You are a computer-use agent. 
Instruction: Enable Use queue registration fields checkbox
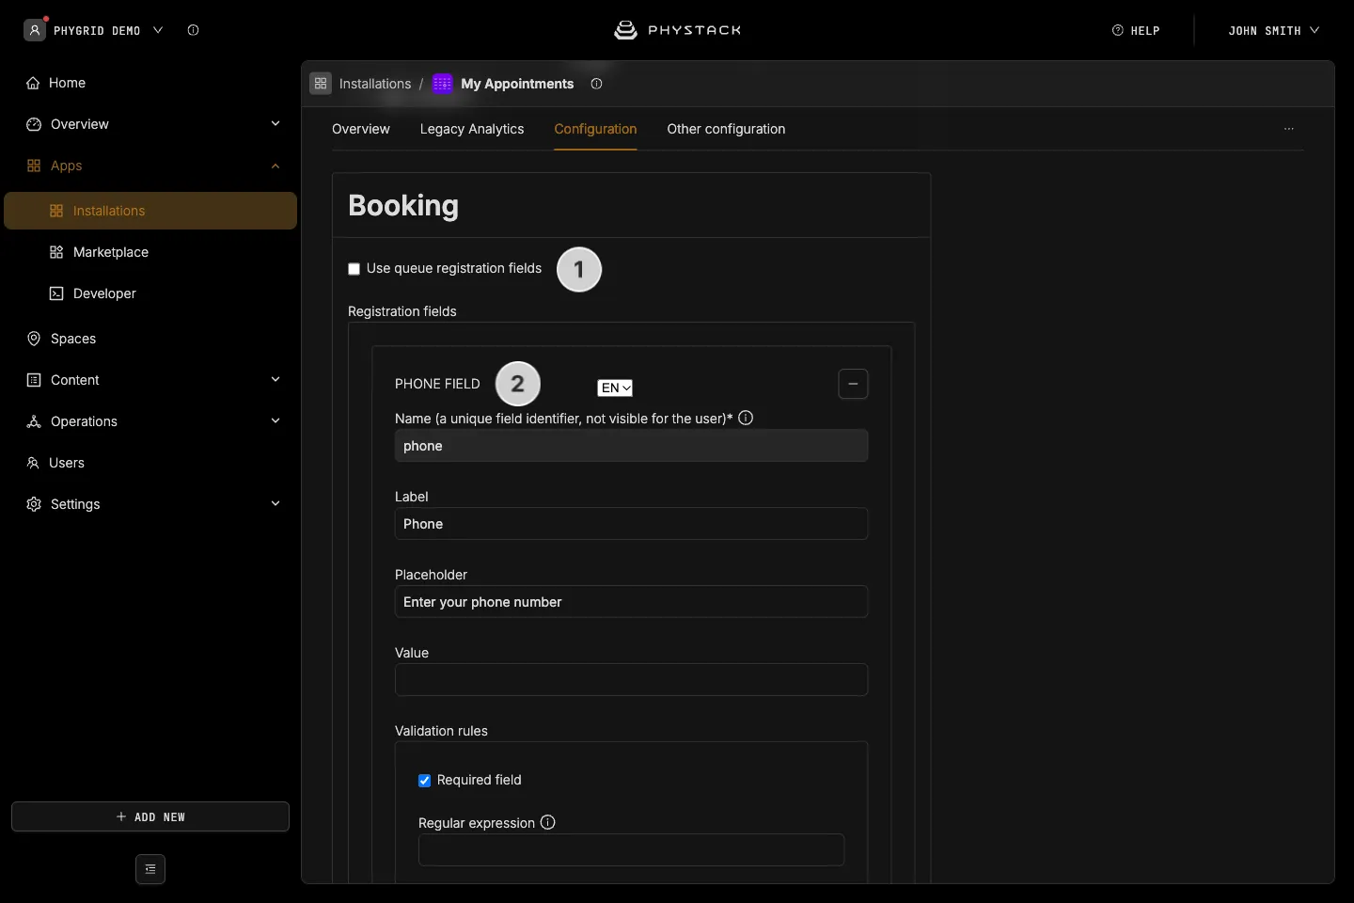tap(354, 269)
